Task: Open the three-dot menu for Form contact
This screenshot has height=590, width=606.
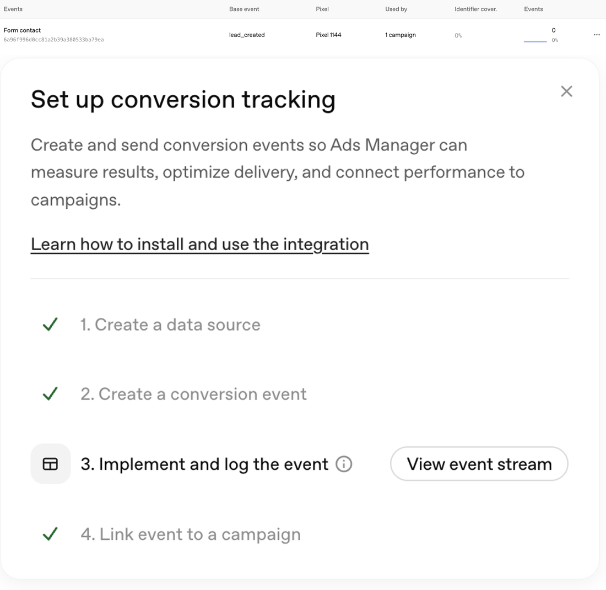Action: (x=596, y=35)
